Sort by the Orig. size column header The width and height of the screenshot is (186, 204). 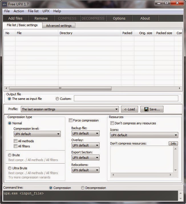(144, 33)
